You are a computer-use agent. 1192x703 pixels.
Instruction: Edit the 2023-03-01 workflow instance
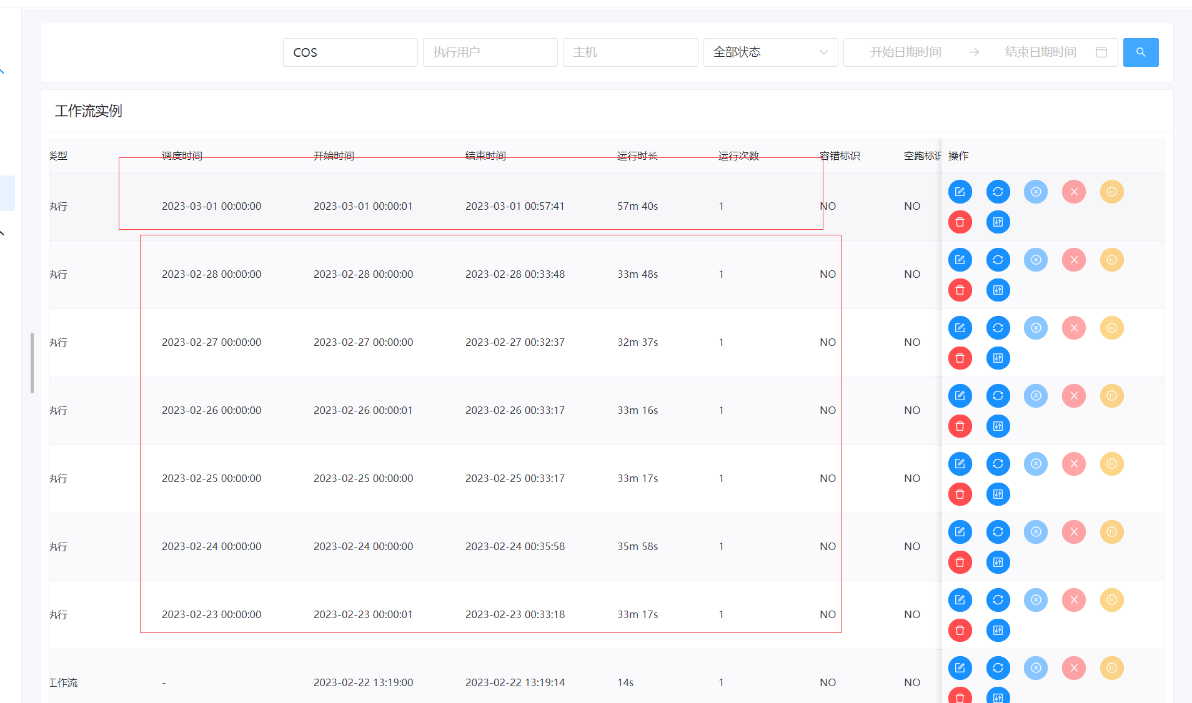coord(960,192)
